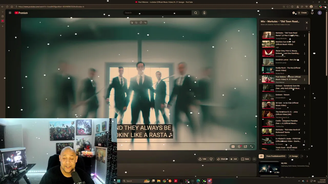Open video player settings gear
Image resolution: width=328 pixels, height=184 pixels.
point(239,146)
